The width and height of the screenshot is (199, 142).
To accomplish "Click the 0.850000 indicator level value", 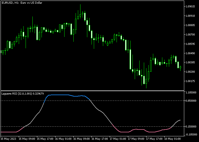I will coord(191,101).
